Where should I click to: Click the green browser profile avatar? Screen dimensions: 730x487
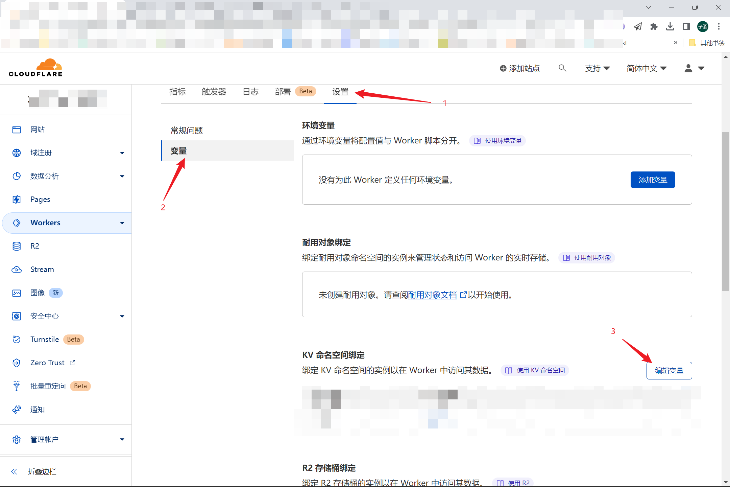pyautogui.click(x=703, y=26)
